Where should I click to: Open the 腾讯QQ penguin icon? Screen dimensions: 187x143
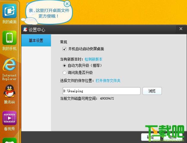point(9,92)
